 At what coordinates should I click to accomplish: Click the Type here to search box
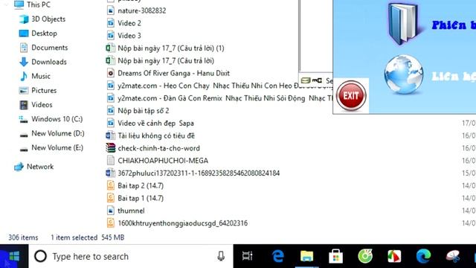tap(131, 256)
